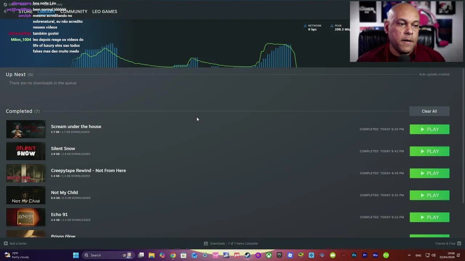This screenshot has height=261, width=465.
Task: Show hidden system tray icons
Action: (409, 255)
